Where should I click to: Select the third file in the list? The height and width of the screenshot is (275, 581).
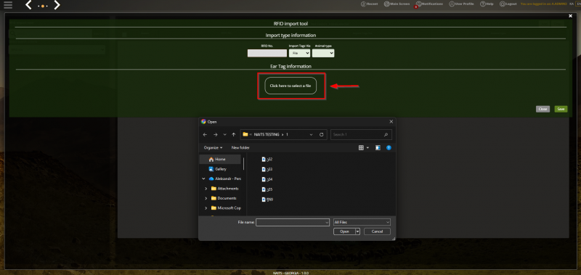point(267,179)
